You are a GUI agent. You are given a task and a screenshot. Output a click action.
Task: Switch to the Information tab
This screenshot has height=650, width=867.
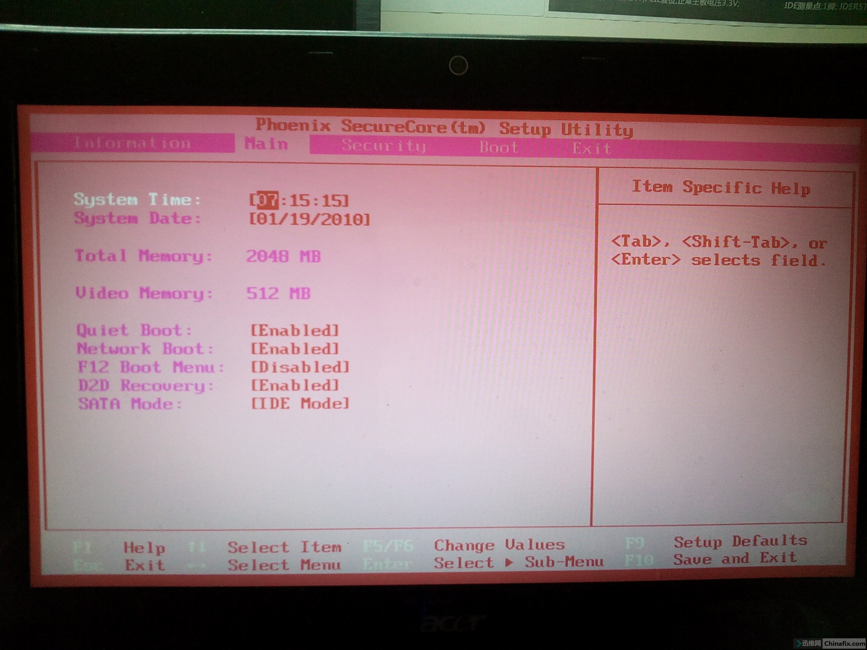(132, 143)
